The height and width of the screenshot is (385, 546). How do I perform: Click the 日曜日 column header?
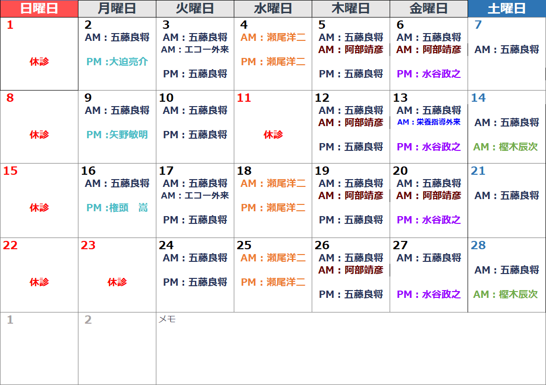coord(39,9)
